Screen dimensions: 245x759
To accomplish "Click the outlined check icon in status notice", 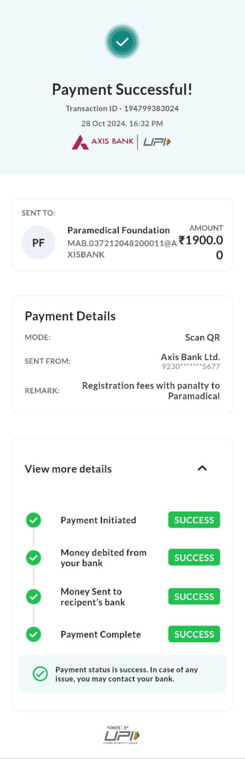I will [x=40, y=674].
